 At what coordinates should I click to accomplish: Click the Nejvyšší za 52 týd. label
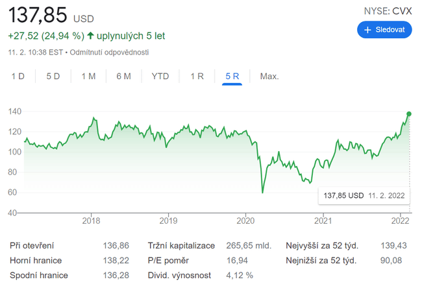click(x=322, y=246)
